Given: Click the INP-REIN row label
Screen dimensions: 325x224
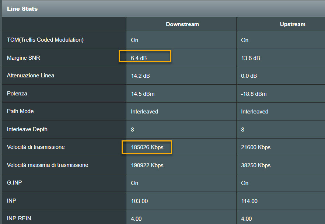Looking at the screenshot, I should 19,218.
